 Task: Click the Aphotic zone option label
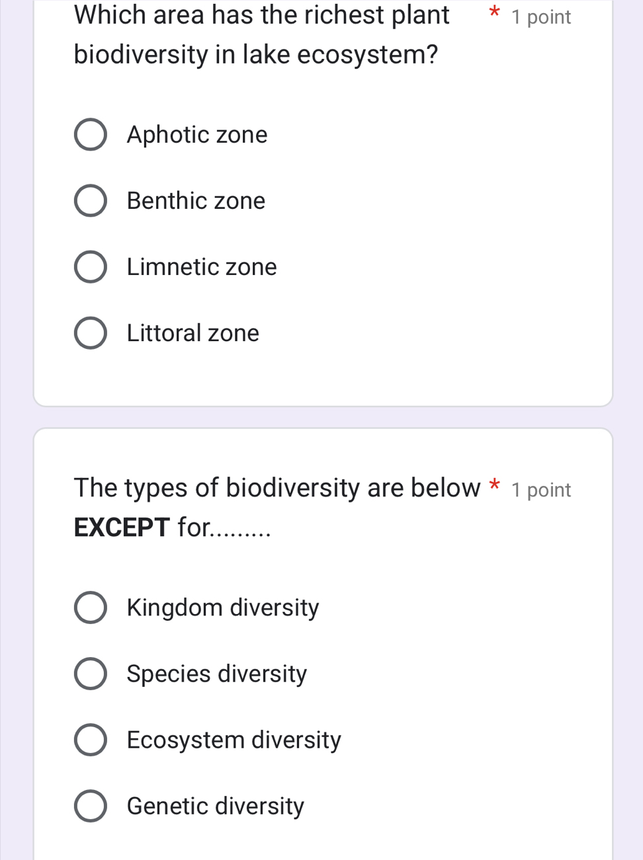click(196, 135)
